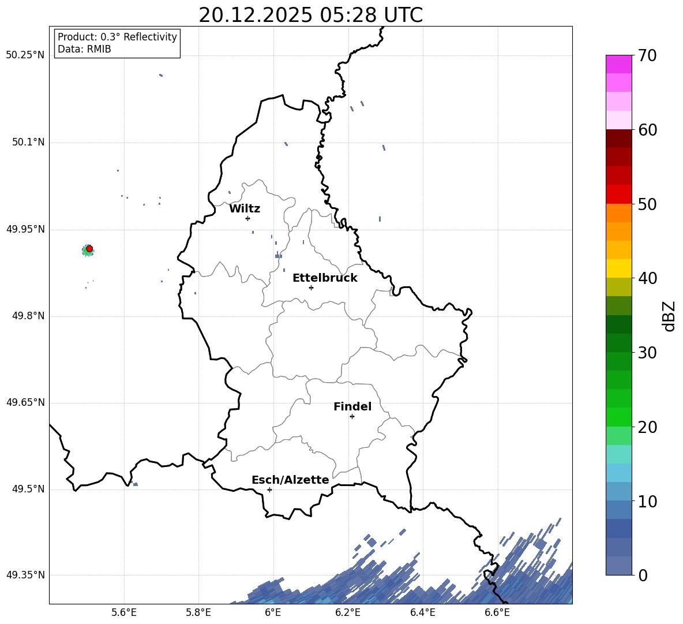Click the title 20.12.2025 05:28 UTC
Image resolution: width=683 pixels, height=624 pixels.
pyautogui.click(x=310, y=15)
